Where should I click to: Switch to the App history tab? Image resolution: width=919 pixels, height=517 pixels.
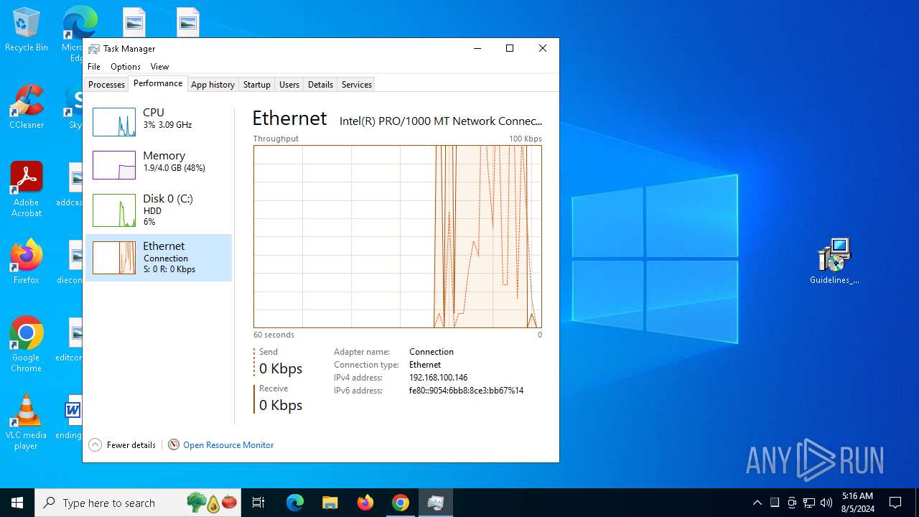[213, 85]
